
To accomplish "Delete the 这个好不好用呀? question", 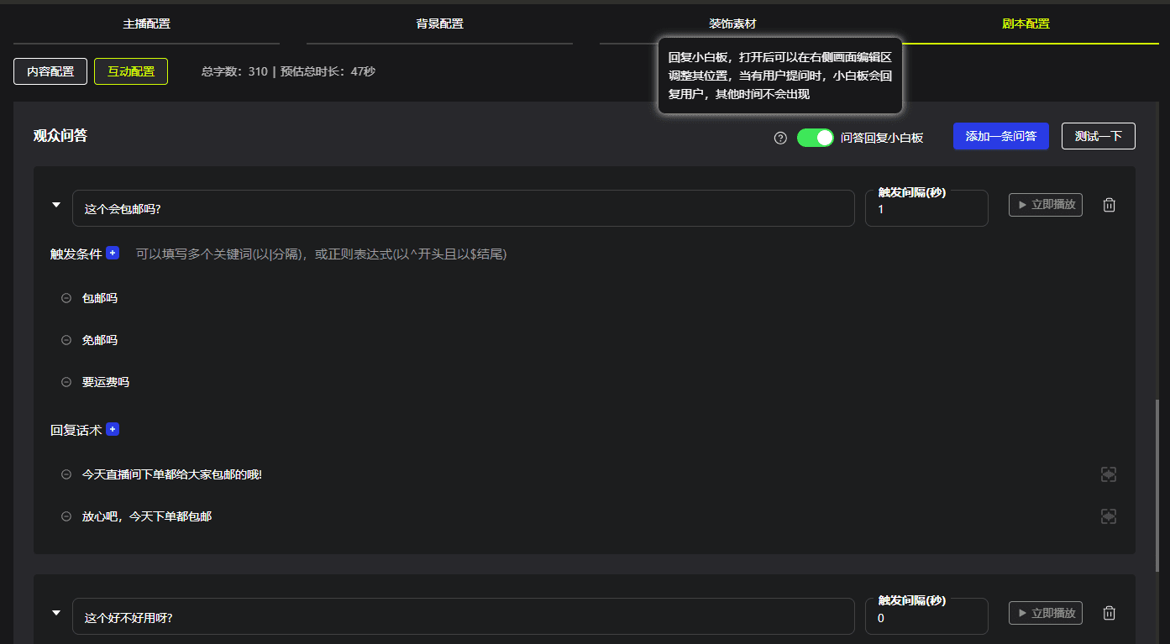I will (x=1109, y=613).
